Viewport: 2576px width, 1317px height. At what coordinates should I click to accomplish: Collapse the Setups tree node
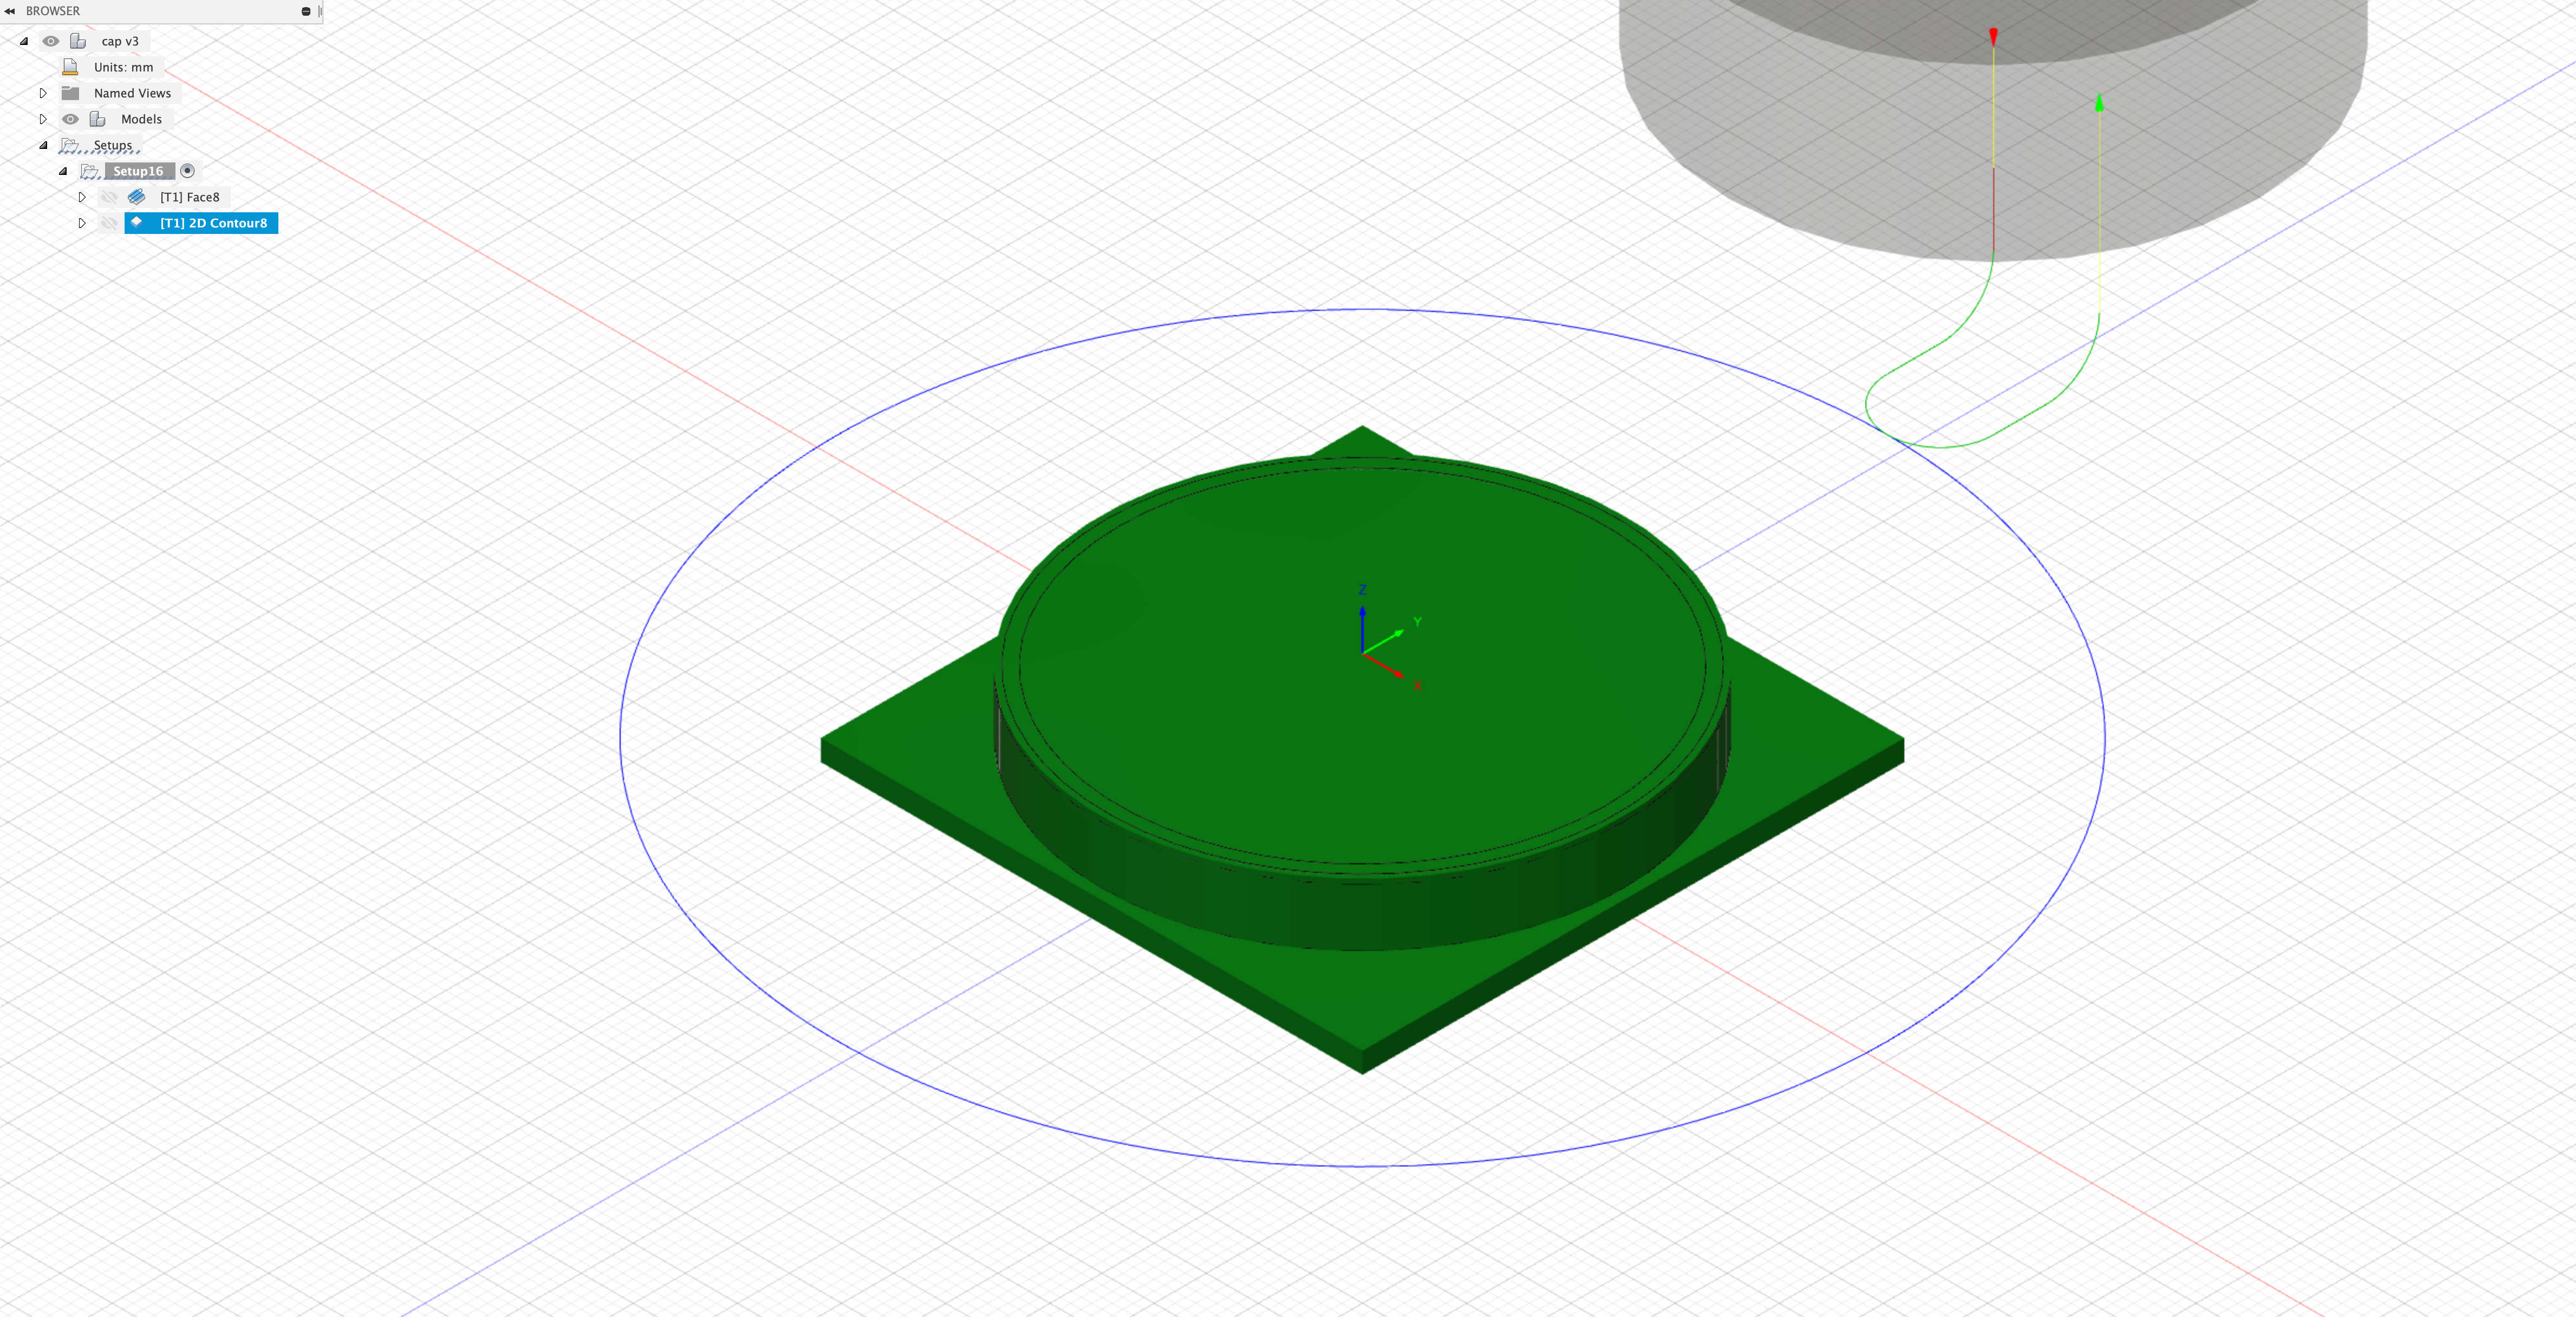(x=43, y=145)
